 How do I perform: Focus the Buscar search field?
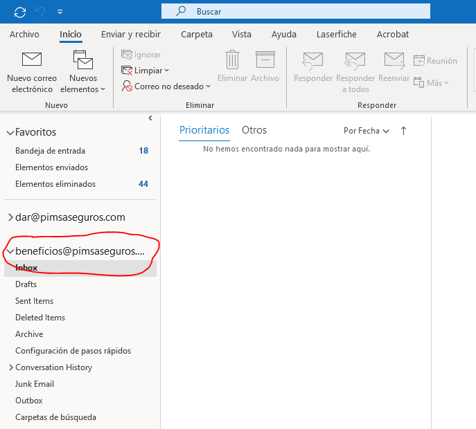[x=295, y=11]
